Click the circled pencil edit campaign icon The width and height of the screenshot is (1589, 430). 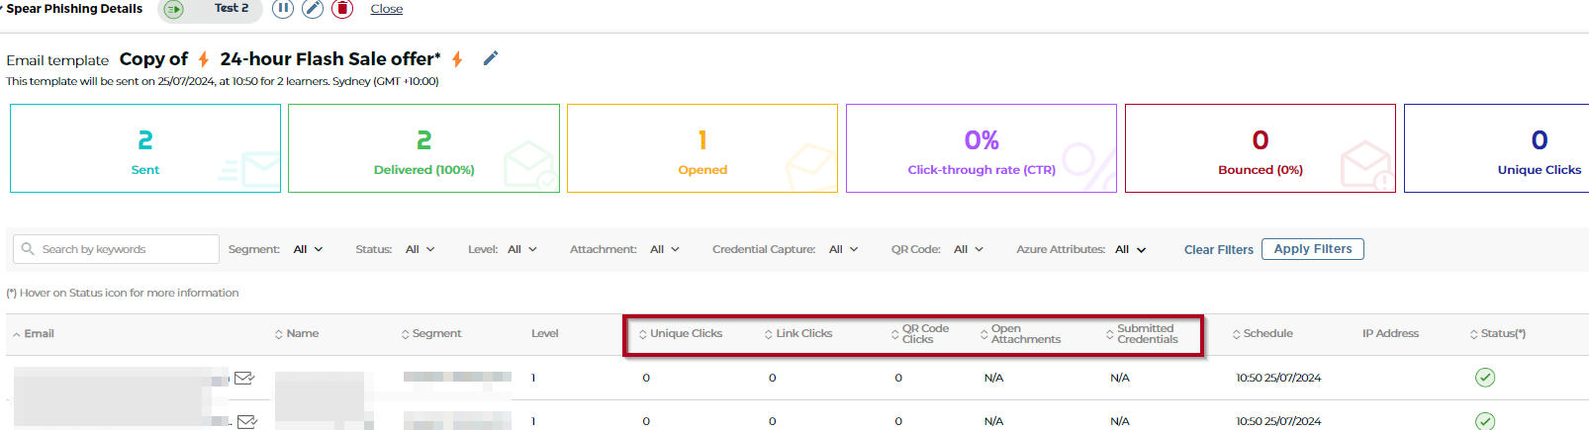pos(313,9)
